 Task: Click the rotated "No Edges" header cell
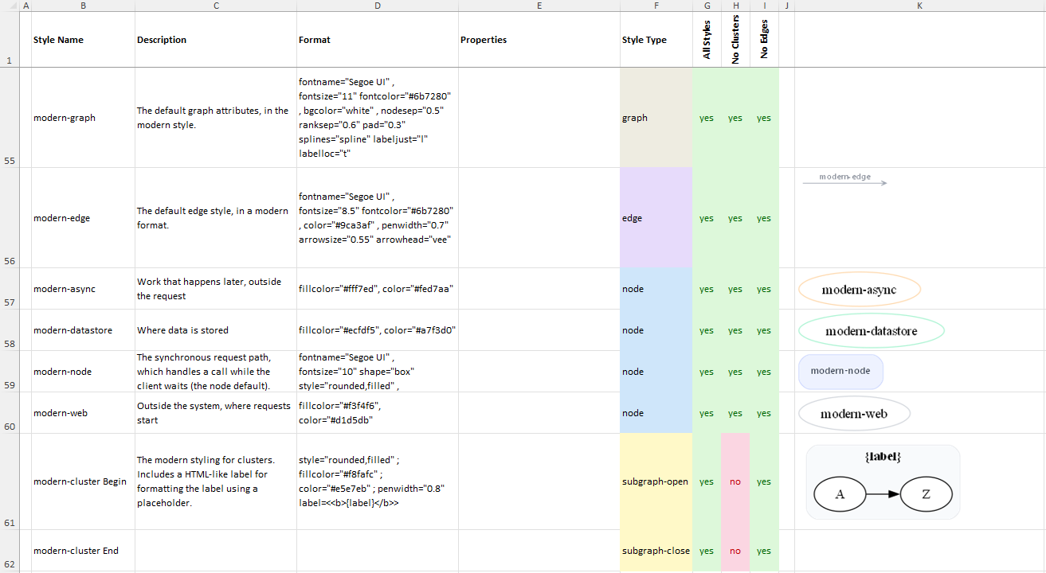764,40
